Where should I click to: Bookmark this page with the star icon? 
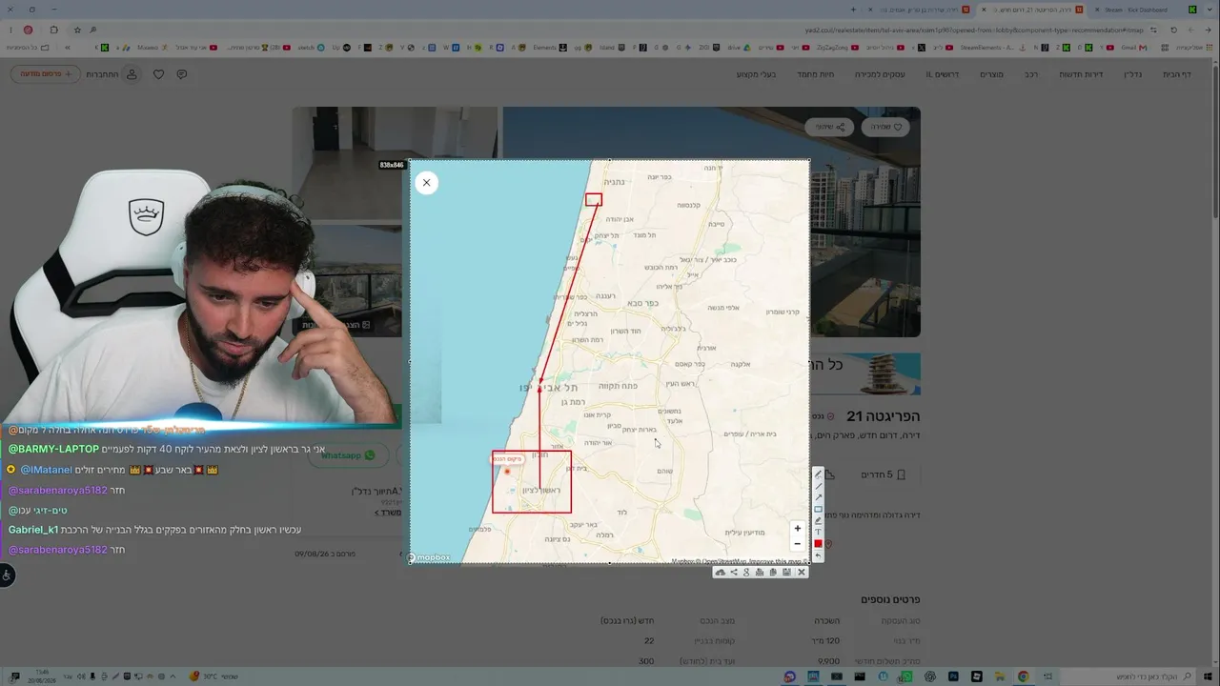(x=76, y=30)
